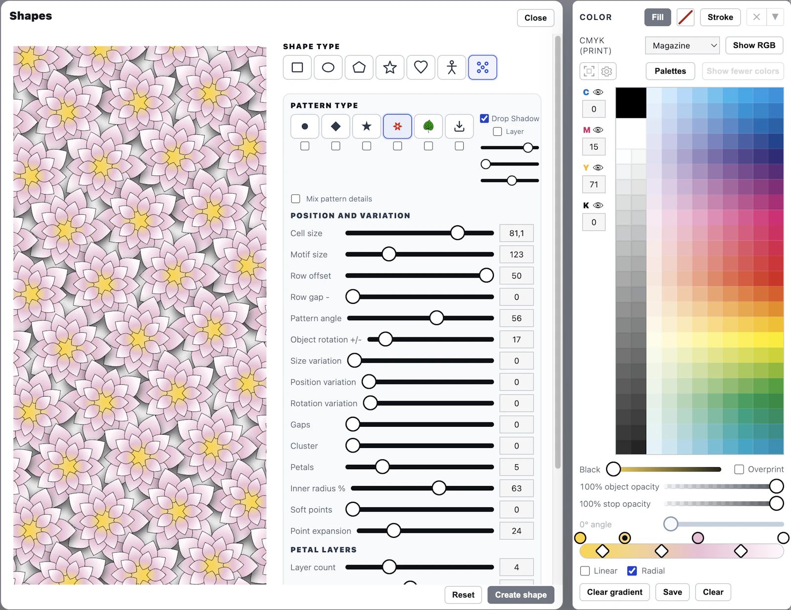
Task: Click the no-color red slash icon
Action: 685,17
